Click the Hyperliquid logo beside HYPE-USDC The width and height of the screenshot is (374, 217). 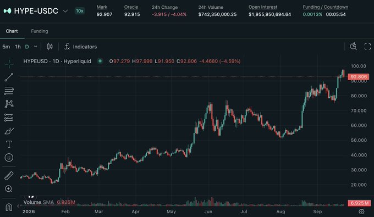[7, 11]
